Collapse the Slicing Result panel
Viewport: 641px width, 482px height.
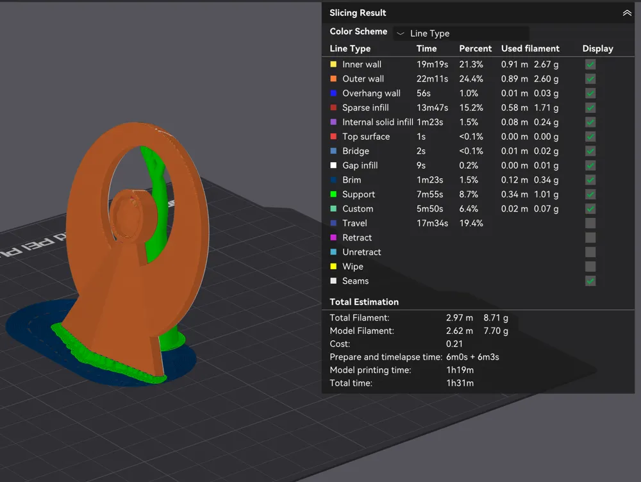627,13
